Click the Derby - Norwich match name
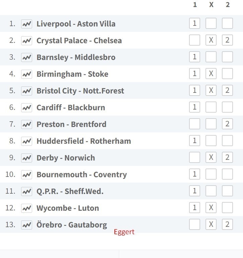The image size is (243, 258). pos(66,158)
